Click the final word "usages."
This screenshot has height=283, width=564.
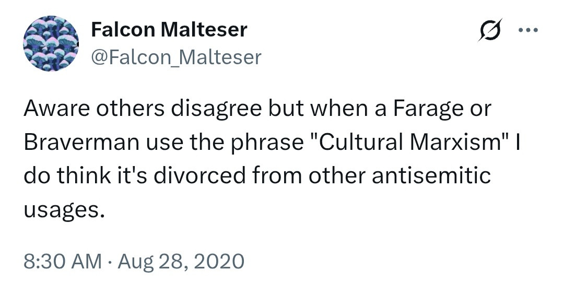(x=61, y=210)
